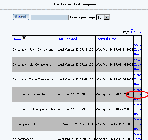Jump to next pages with >> link
This screenshot has width=148, height=140.
click(x=140, y=32)
